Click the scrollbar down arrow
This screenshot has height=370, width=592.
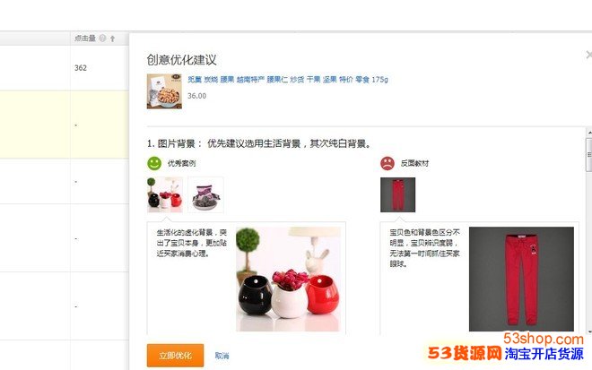point(589,331)
